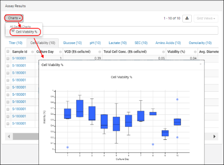Click the day 9 box in chart
Screen dimensions: 224x165
[165, 133]
